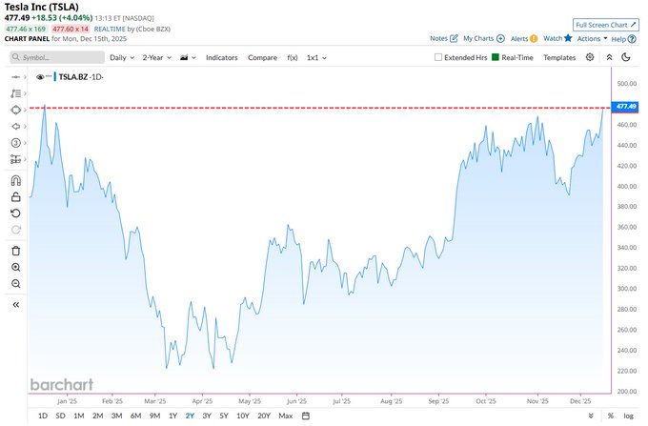Open the text annotation tool
648x426 pixels.
click(x=15, y=93)
